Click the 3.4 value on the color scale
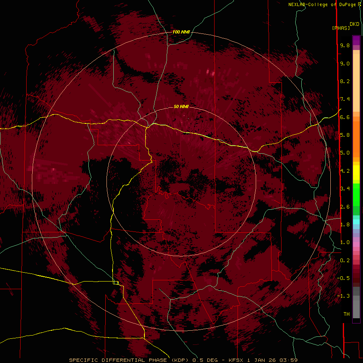The width and height of the screenshot is (363, 363). (x=345, y=189)
